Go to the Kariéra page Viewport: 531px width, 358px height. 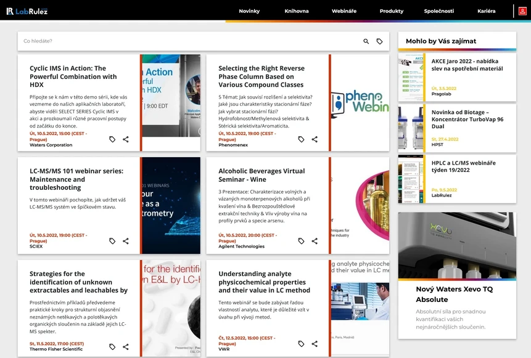coord(487,11)
